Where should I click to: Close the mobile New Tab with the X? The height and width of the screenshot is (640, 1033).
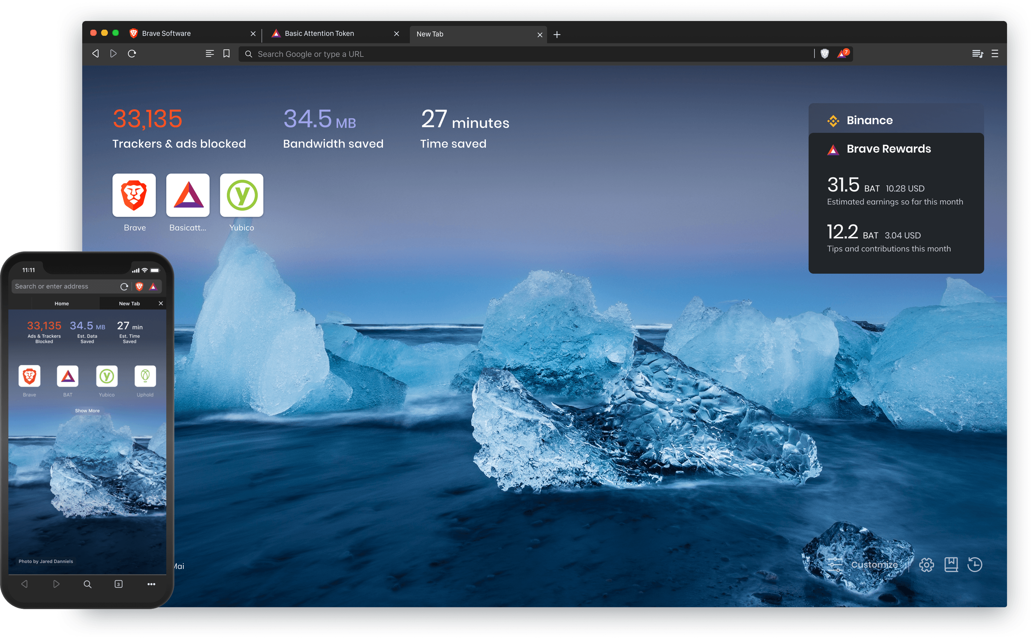161,303
